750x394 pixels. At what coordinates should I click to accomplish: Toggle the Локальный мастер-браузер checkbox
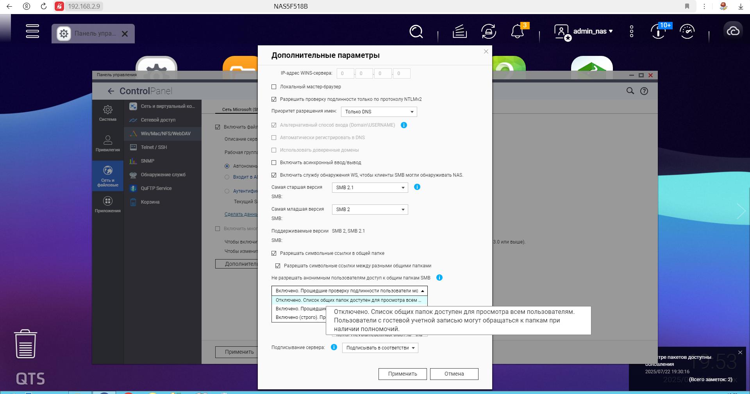coord(274,87)
